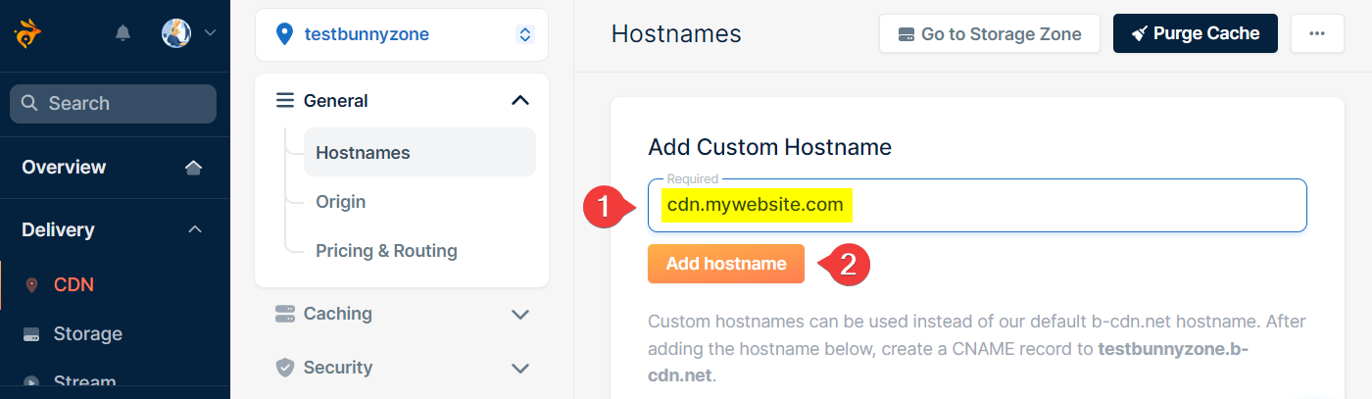Expand the Security section chevron

tap(520, 368)
